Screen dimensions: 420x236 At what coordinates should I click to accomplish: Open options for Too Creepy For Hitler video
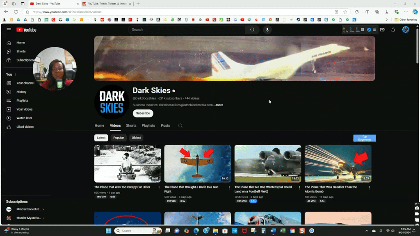[x=159, y=188]
